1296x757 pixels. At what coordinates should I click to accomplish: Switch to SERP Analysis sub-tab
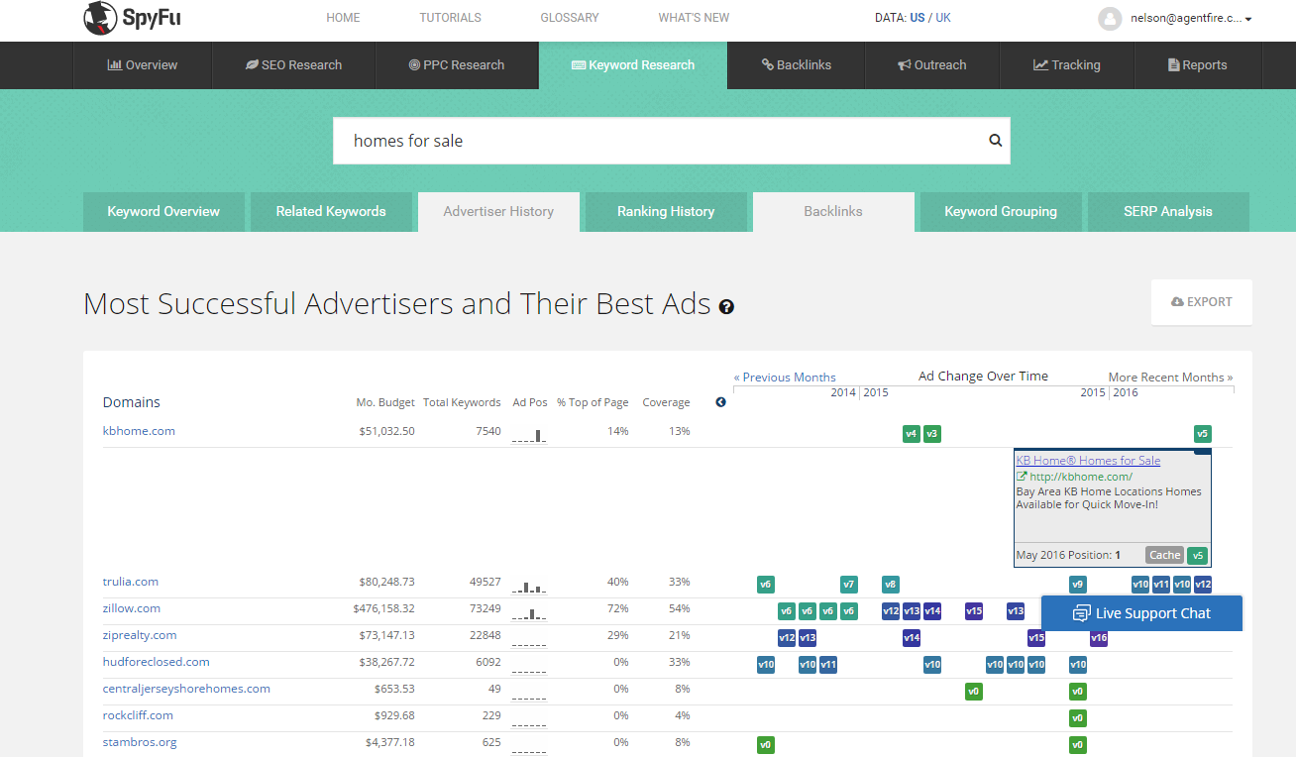(x=1168, y=211)
